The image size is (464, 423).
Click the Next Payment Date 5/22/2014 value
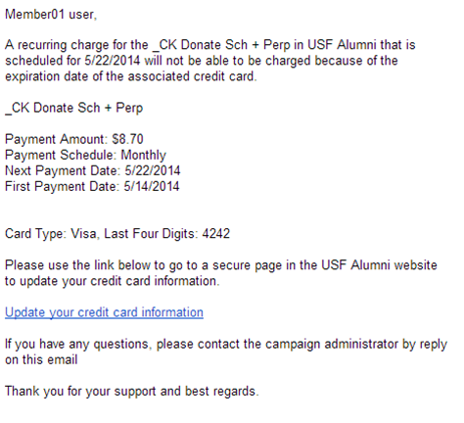[153, 170]
